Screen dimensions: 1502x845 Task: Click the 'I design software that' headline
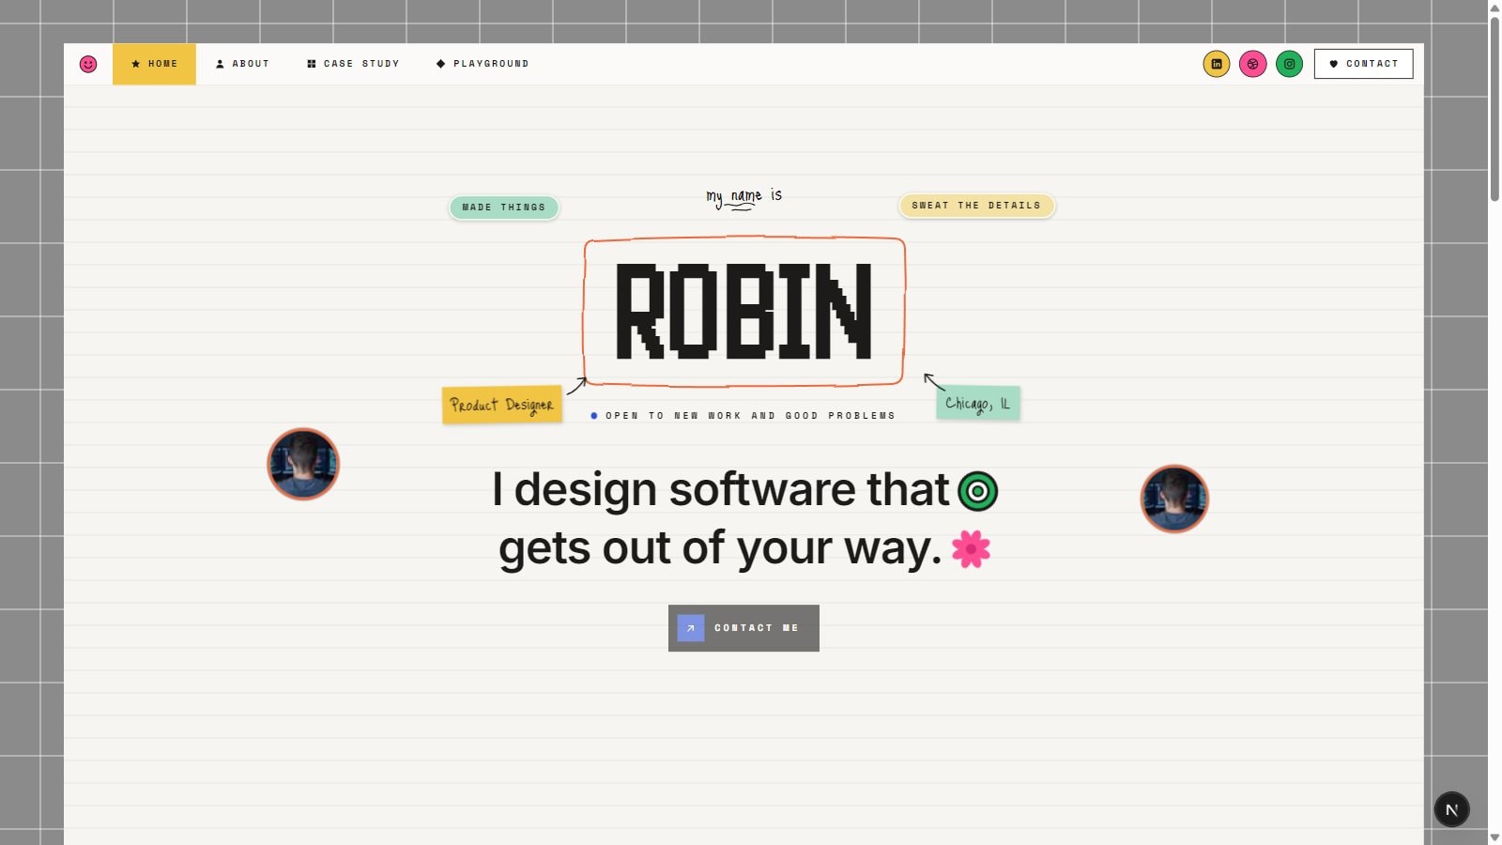(721, 489)
